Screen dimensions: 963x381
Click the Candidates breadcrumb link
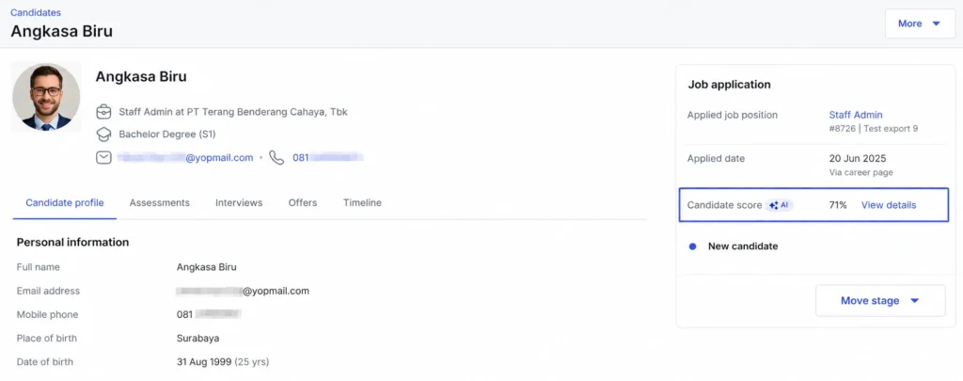(36, 12)
